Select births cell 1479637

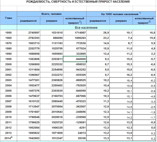tap(29, 96)
